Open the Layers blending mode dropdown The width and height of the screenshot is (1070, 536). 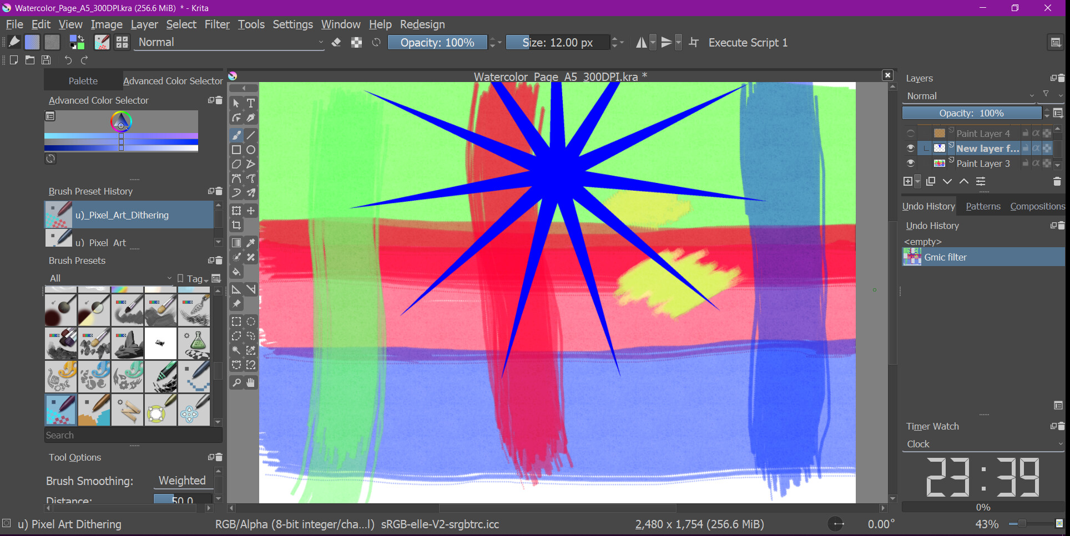pos(970,96)
